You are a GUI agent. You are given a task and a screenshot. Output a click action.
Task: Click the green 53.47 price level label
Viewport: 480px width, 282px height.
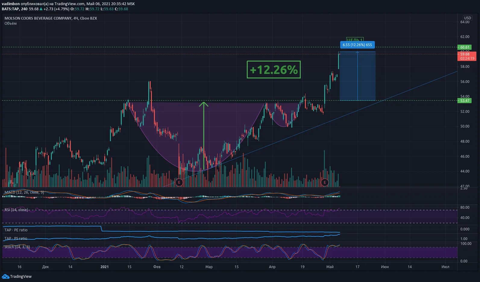point(464,100)
